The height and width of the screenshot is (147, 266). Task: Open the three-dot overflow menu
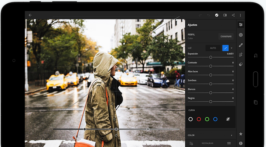pyautogui.click(x=241, y=15)
